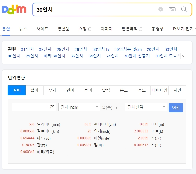The height and width of the screenshot is (174, 196).
Task: Go to the 통합웹 tab
Action: pos(63,29)
